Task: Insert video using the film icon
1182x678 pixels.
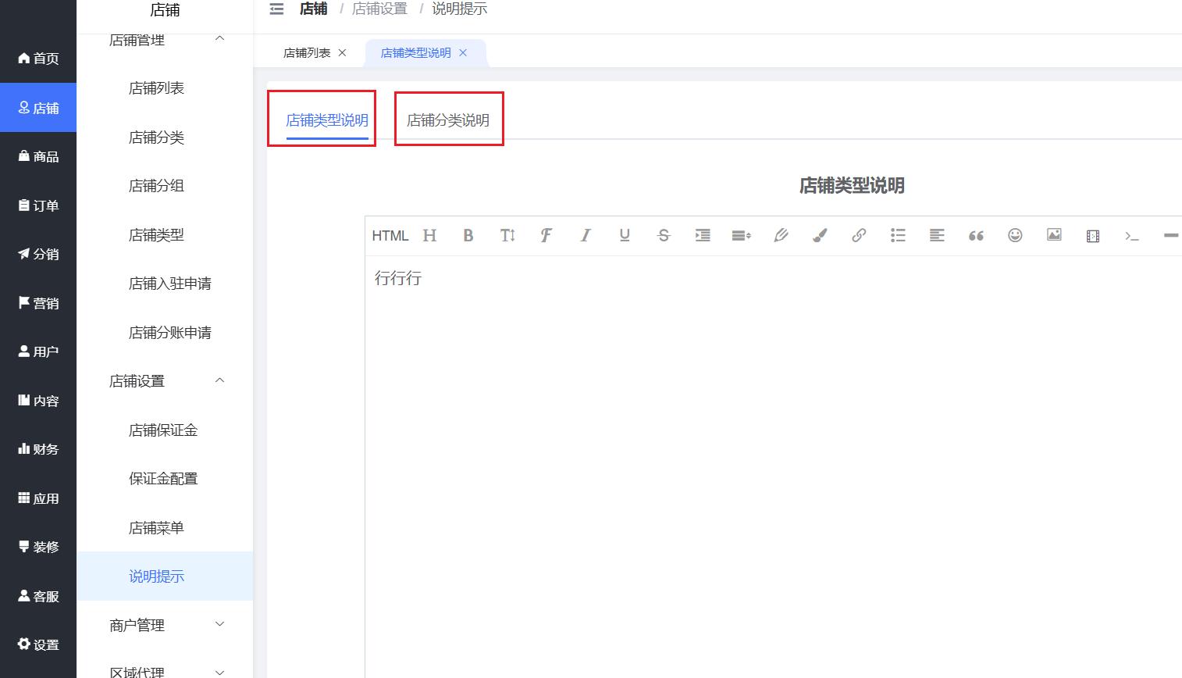Action: pos(1093,235)
